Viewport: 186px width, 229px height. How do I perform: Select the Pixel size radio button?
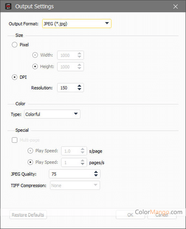(15, 45)
